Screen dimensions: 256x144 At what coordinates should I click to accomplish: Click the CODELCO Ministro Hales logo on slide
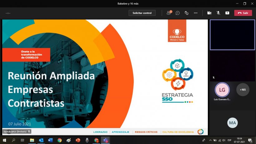pyautogui.click(x=177, y=31)
